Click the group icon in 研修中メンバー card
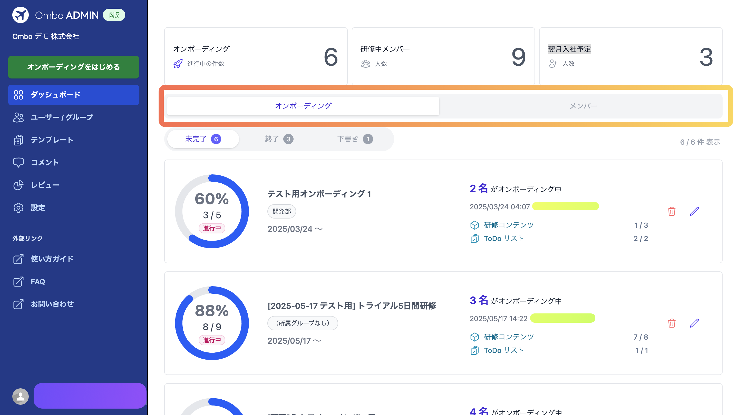The width and height of the screenshot is (738, 415). (366, 64)
